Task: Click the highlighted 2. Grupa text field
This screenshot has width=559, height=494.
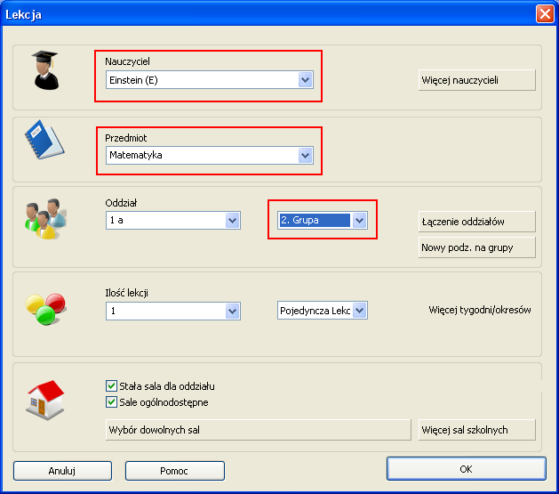Action: click(315, 220)
